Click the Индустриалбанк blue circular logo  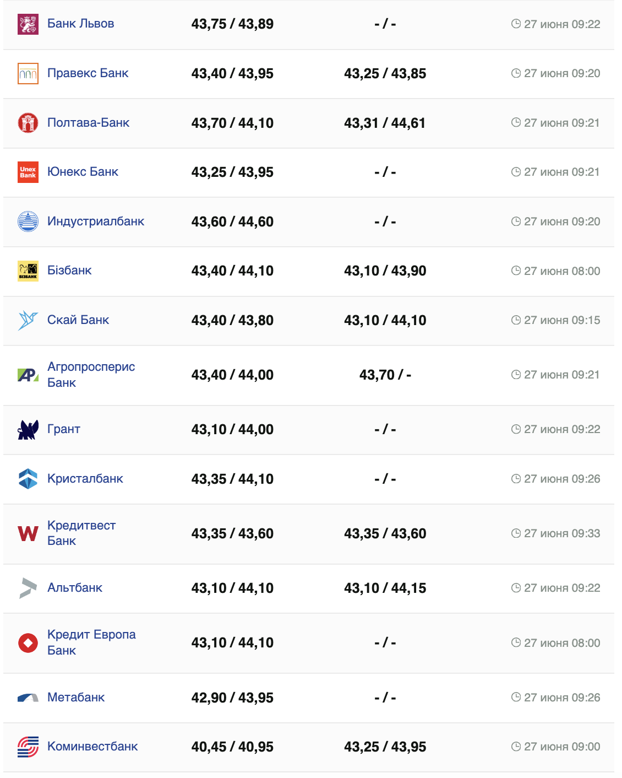click(28, 221)
